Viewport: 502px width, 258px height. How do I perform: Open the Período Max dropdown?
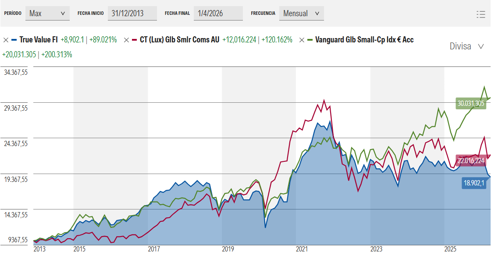point(47,14)
